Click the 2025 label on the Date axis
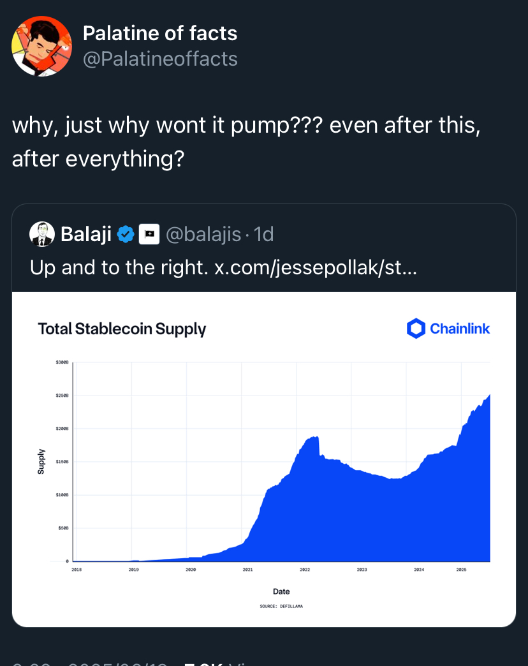Viewport: 528px width, 666px height. click(462, 570)
